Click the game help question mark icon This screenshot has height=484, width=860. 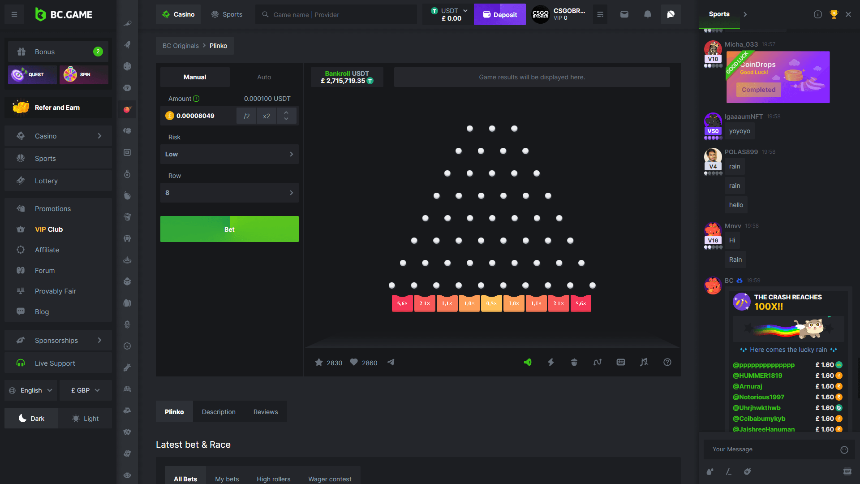point(667,362)
